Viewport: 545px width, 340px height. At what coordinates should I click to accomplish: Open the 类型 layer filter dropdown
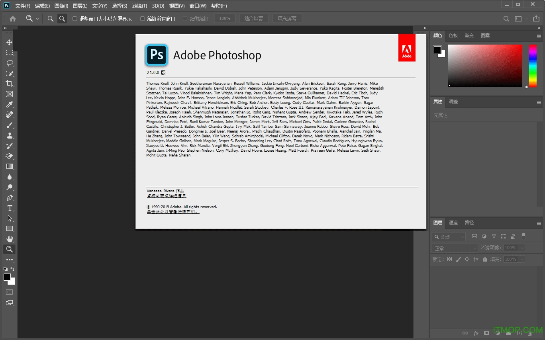(448, 236)
